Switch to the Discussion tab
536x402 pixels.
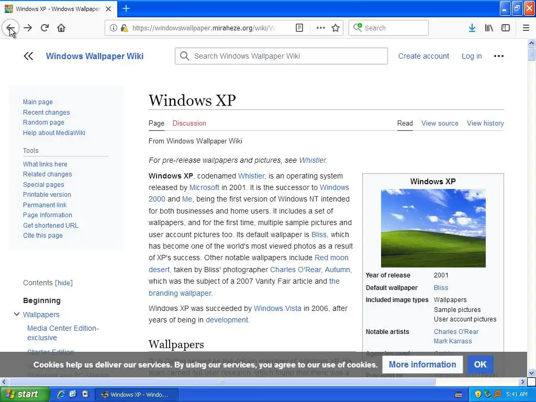click(189, 124)
